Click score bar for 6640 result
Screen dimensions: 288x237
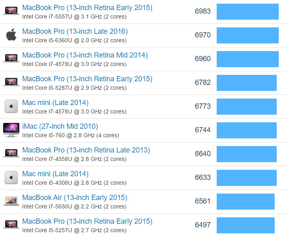[247, 154]
